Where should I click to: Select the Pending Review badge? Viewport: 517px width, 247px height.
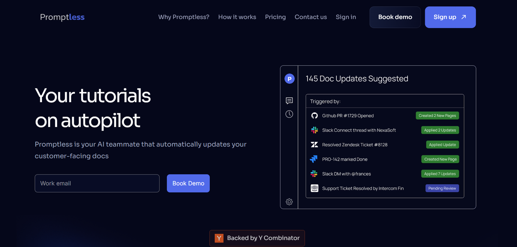(x=442, y=188)
